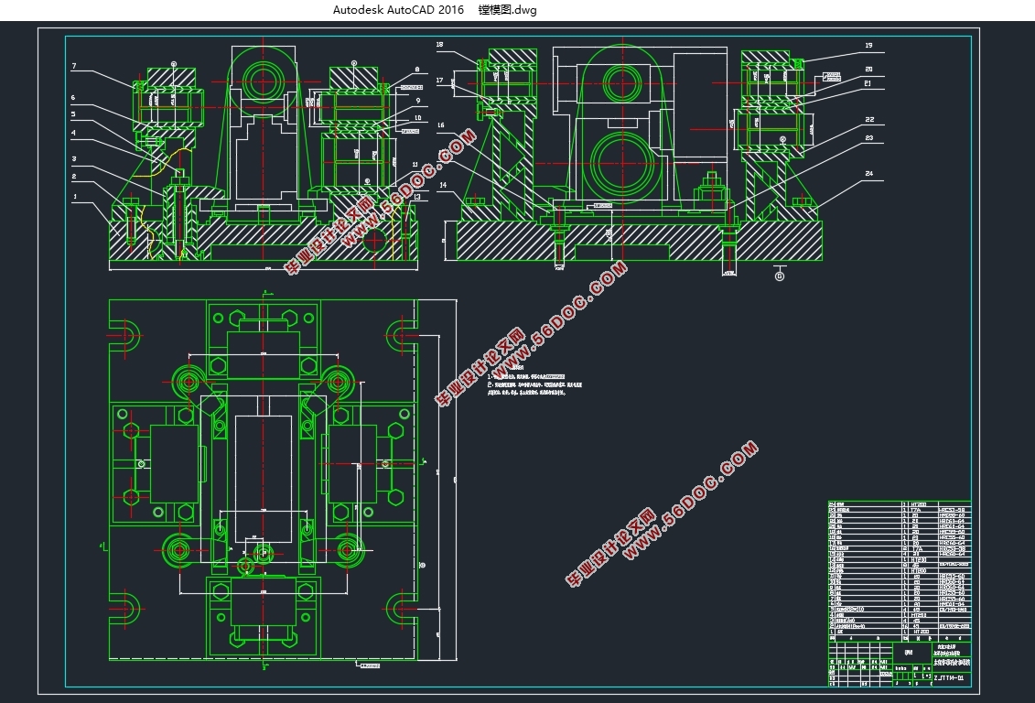Viewport: 1035px width, 703px height.
Task: Select part balloon number 7 in the left section view
Action: [74, 66]
